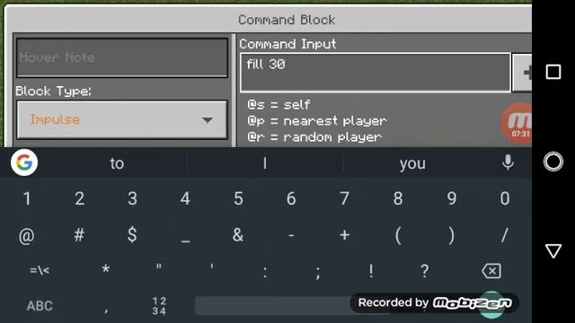Tap the plus button beside Command Input
The height and width of the screenshot is (323, 575).
pos(522,73)
